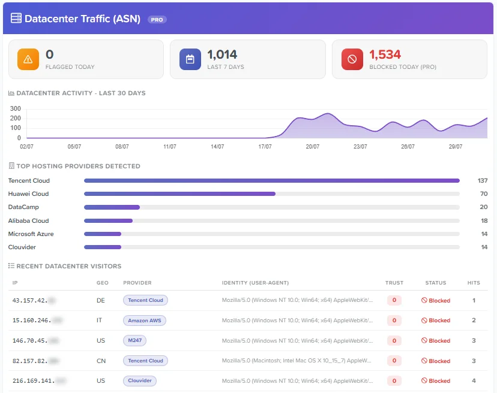Click the Clouvider progress bar

272,247
